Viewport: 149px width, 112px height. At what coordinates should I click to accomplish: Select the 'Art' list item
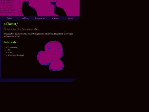coord(9,50)
